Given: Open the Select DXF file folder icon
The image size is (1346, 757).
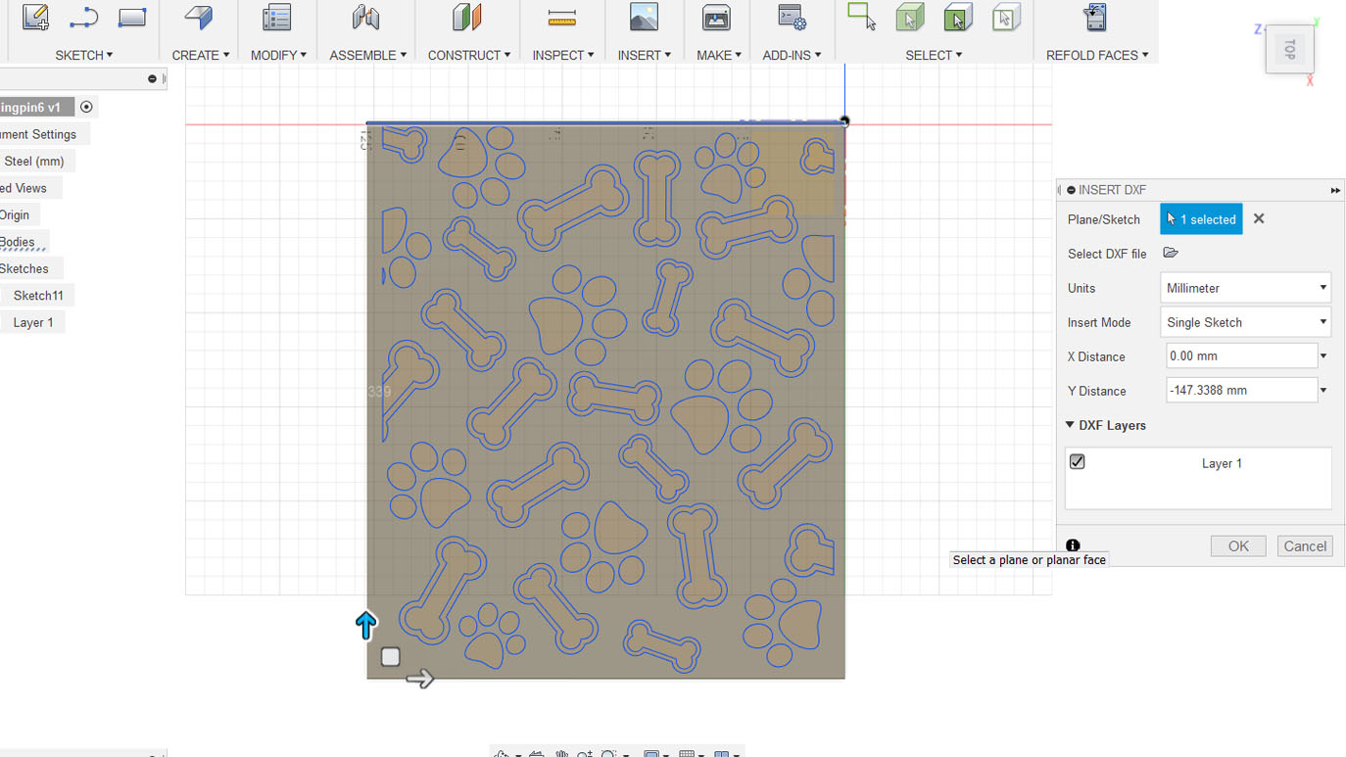Looking at the screenshot, I should (1170, 253).
